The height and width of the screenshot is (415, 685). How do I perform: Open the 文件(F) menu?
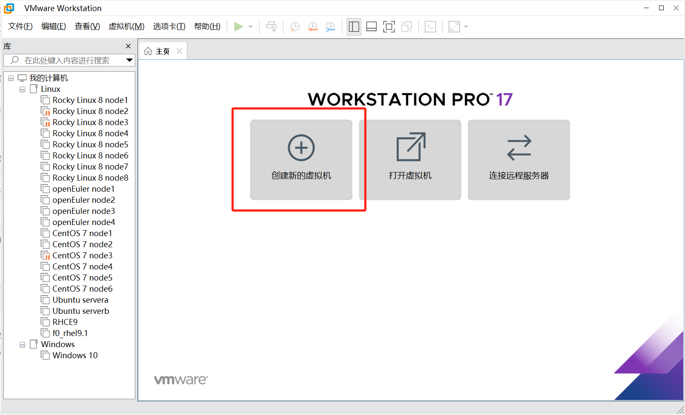pyautogui.click(x=20, y=26)
